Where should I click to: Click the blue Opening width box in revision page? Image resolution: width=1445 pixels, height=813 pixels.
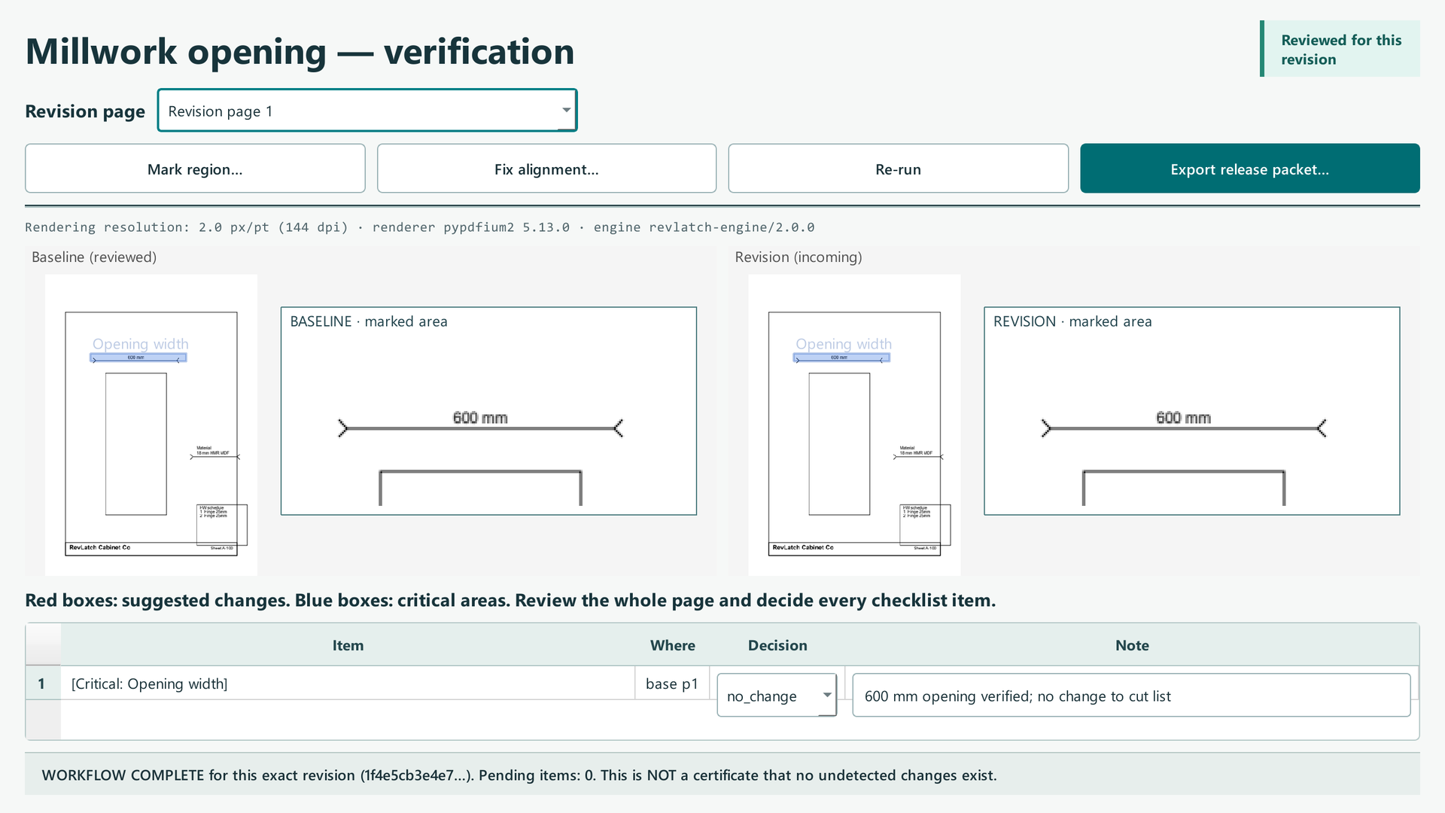841,358
